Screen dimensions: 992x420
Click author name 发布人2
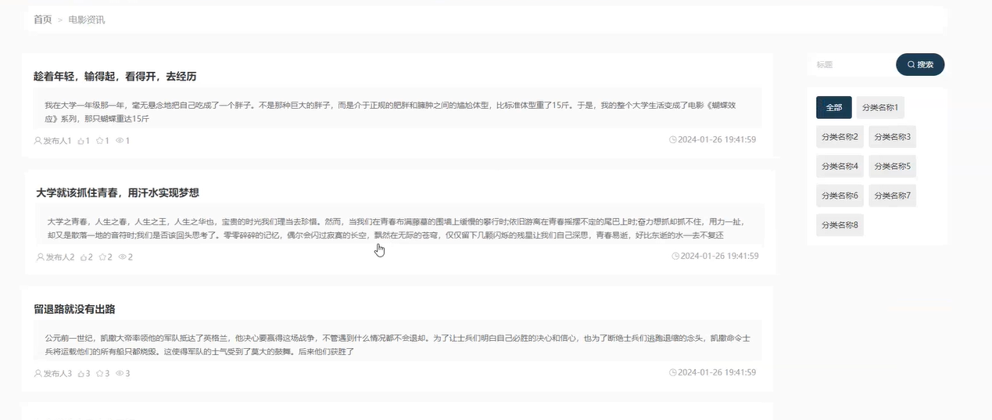[x=60, y=257]
